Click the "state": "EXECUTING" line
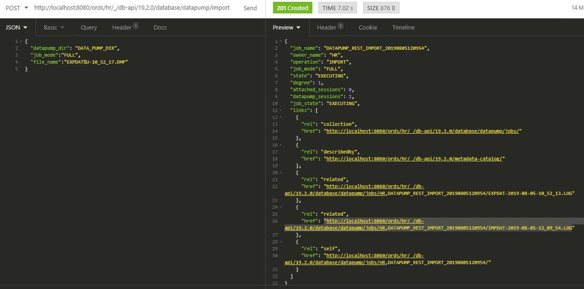Image resolution: width=584 pixels, height=289 pixels. click(320, 76)
